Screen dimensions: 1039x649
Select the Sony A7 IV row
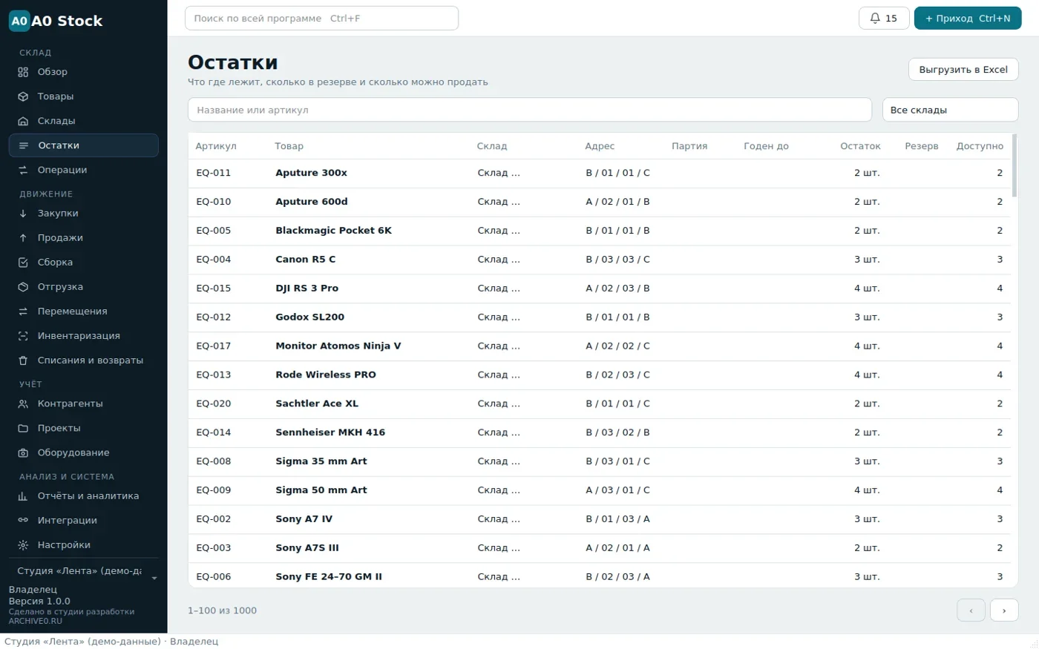pos(600,519)
